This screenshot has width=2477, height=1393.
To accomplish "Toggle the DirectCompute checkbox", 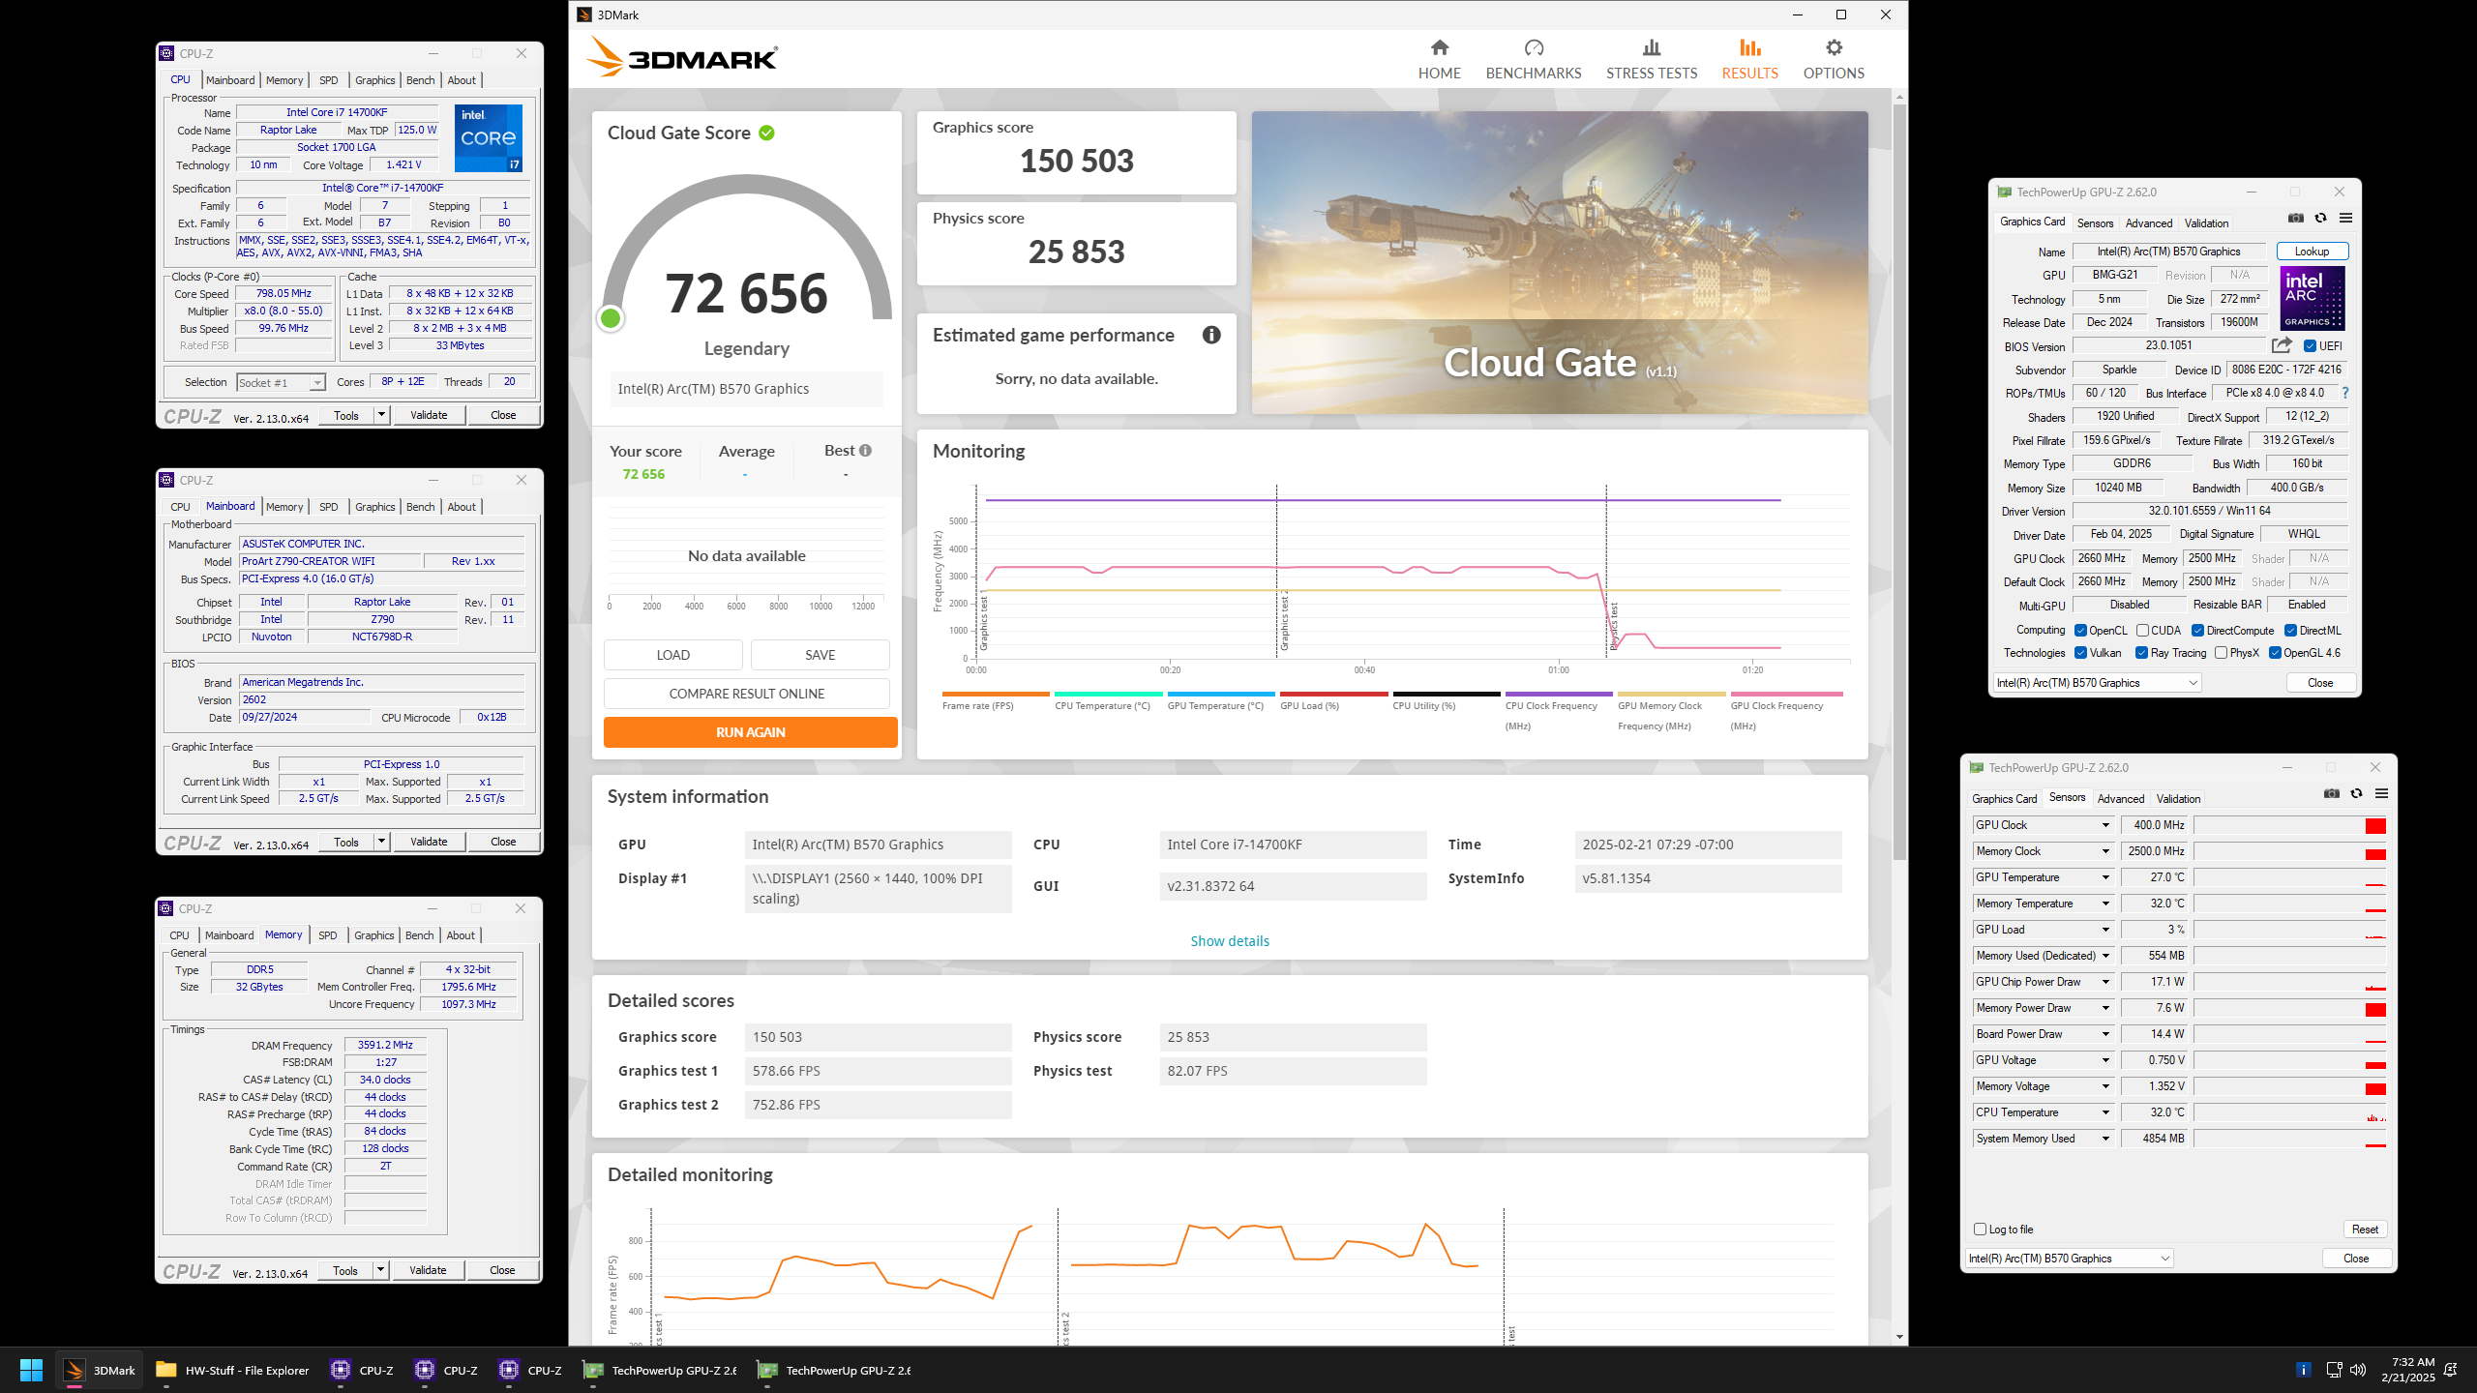I will click(x=2197, y=631).
